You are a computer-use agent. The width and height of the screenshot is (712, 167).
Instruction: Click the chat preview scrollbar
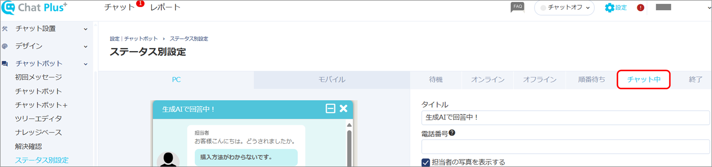click(x=349, y=148)
